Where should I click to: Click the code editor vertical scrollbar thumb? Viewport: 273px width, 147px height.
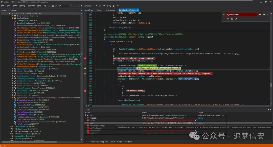(x=271, y=85)
